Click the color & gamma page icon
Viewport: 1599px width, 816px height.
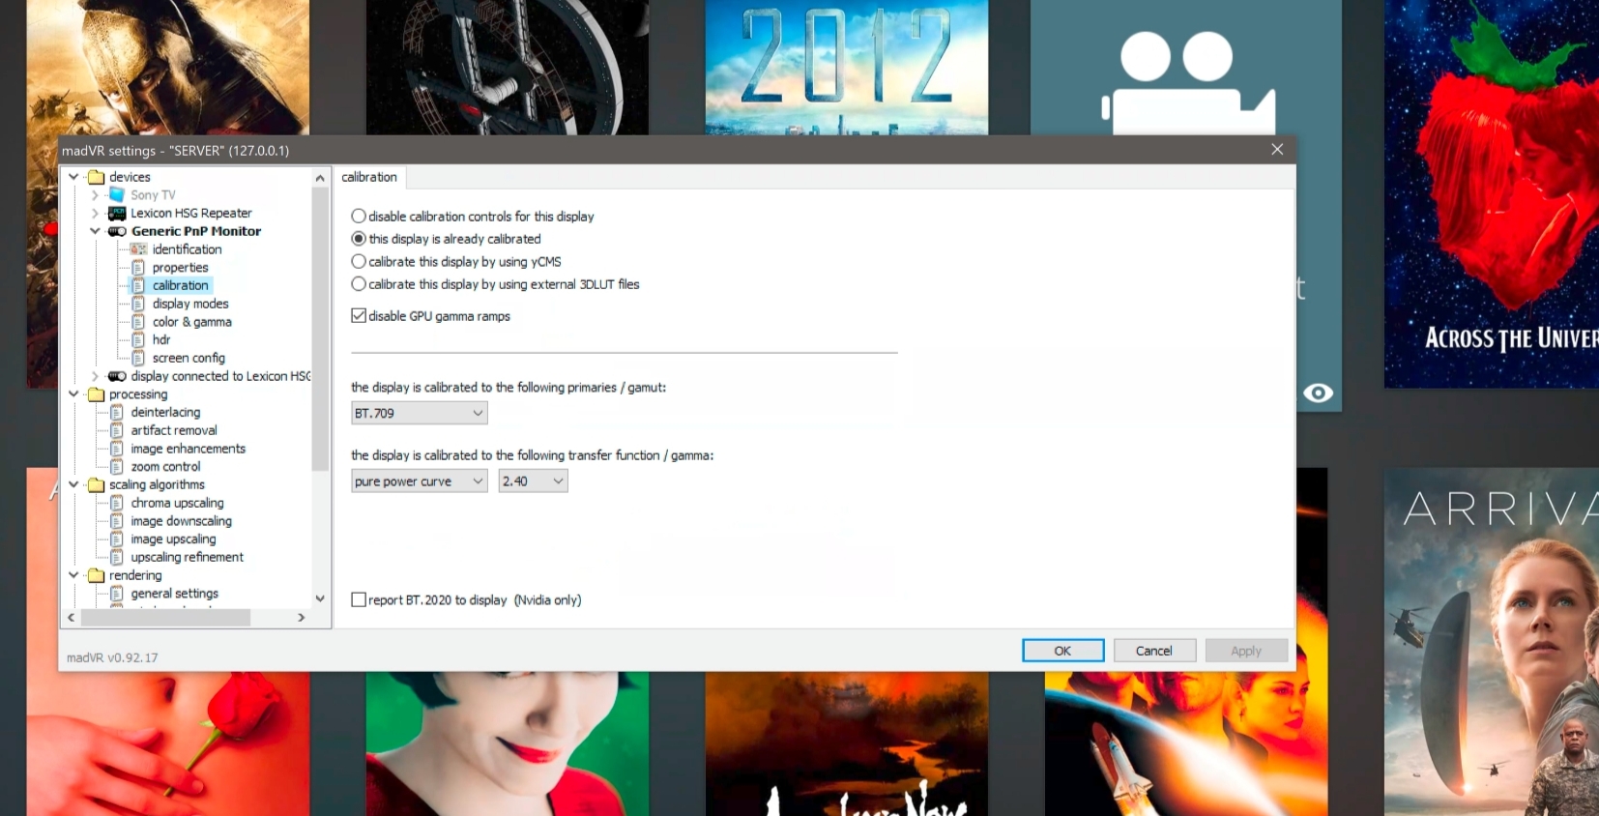[x=138, y=322]
